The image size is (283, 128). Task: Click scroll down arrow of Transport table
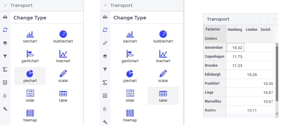point(277,114)
